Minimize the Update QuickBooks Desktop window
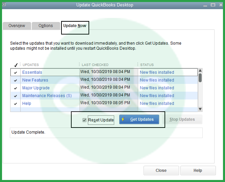225x182 pixels. point(205,5)
